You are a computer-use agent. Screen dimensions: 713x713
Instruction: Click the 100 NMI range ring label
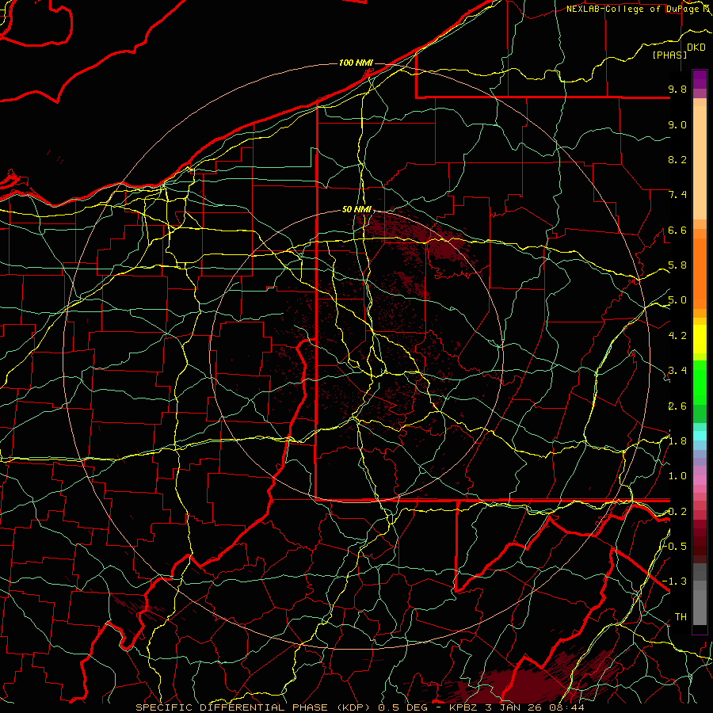356,63
